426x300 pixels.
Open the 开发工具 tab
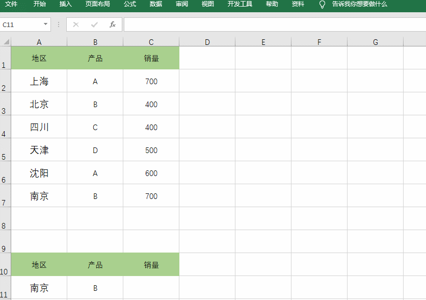(239, 5)
